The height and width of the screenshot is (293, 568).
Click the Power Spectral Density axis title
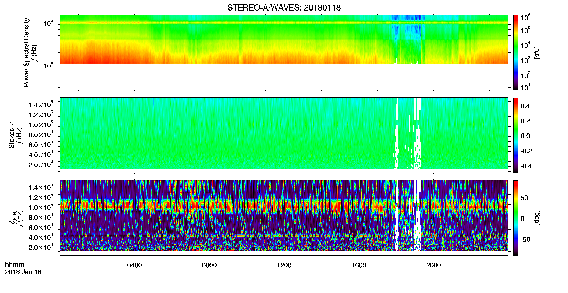coord(26,52)
